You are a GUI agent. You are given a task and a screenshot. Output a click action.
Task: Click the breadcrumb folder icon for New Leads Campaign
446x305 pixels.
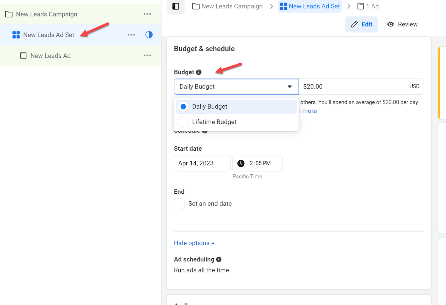click(196, 6)
